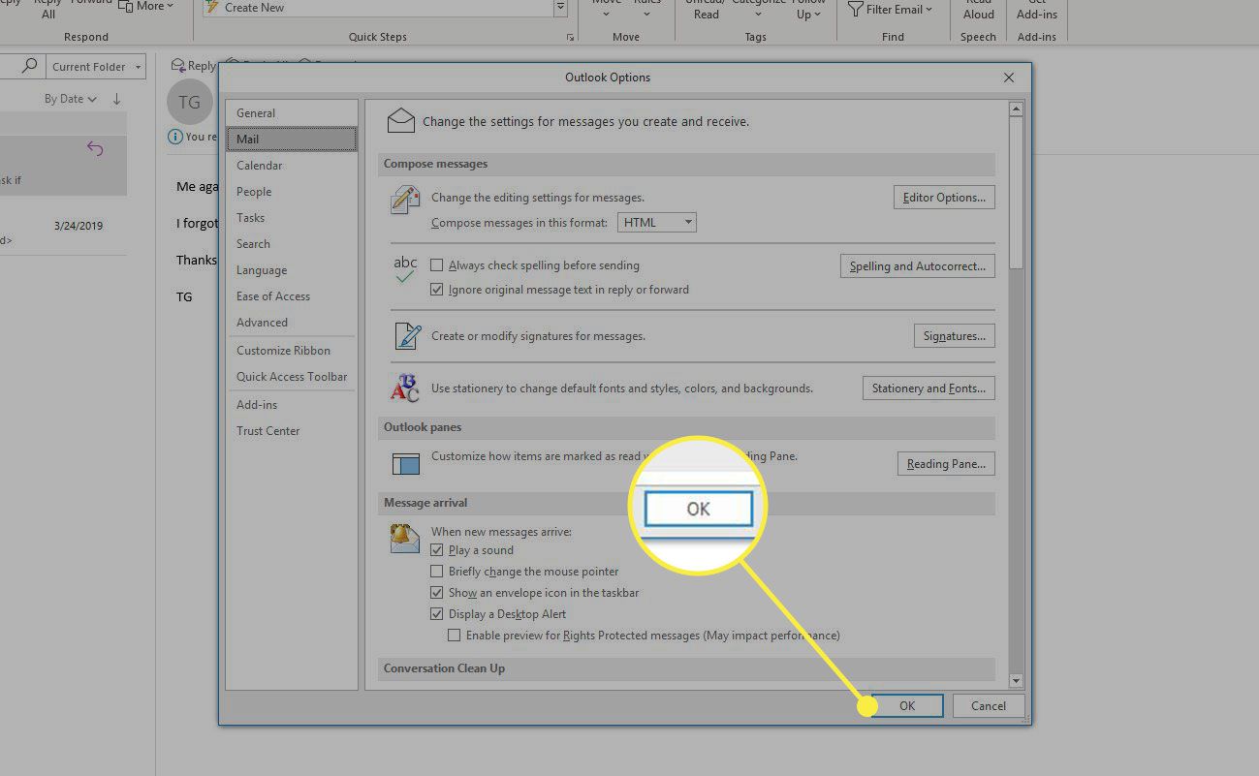Select Ease of Access category

(x=291, y=296)
